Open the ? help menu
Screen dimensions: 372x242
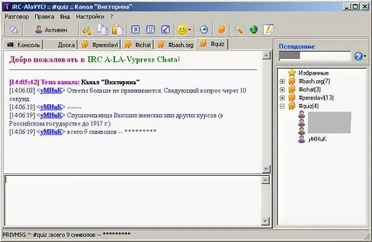pos(112,17)
